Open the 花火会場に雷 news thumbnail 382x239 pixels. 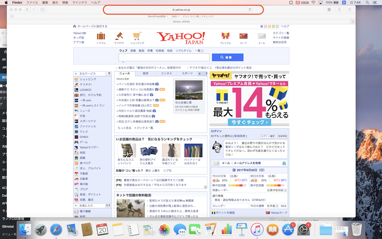(x=189, y=90)
